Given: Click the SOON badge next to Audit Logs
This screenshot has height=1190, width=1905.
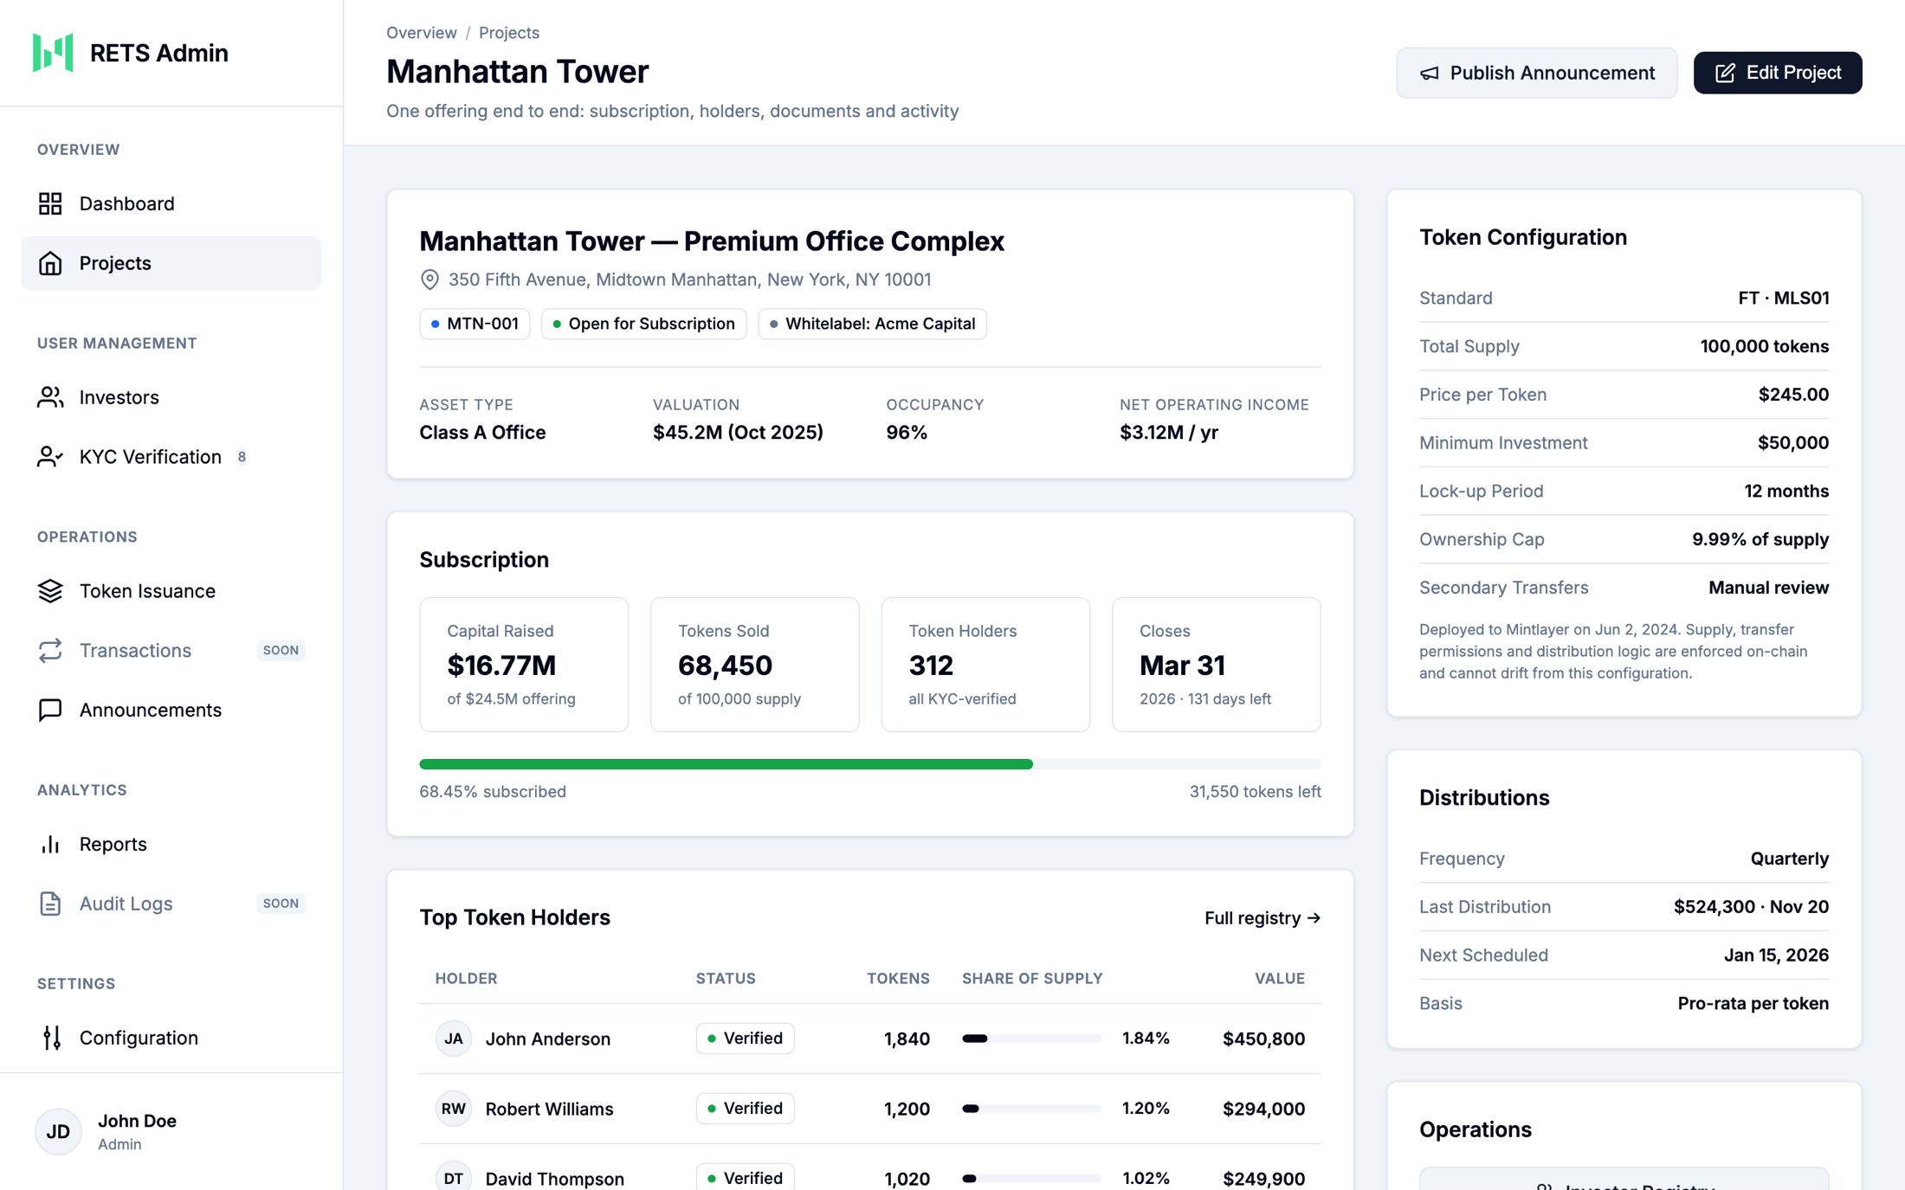Looking at the screenshot, I should [281, 903].
